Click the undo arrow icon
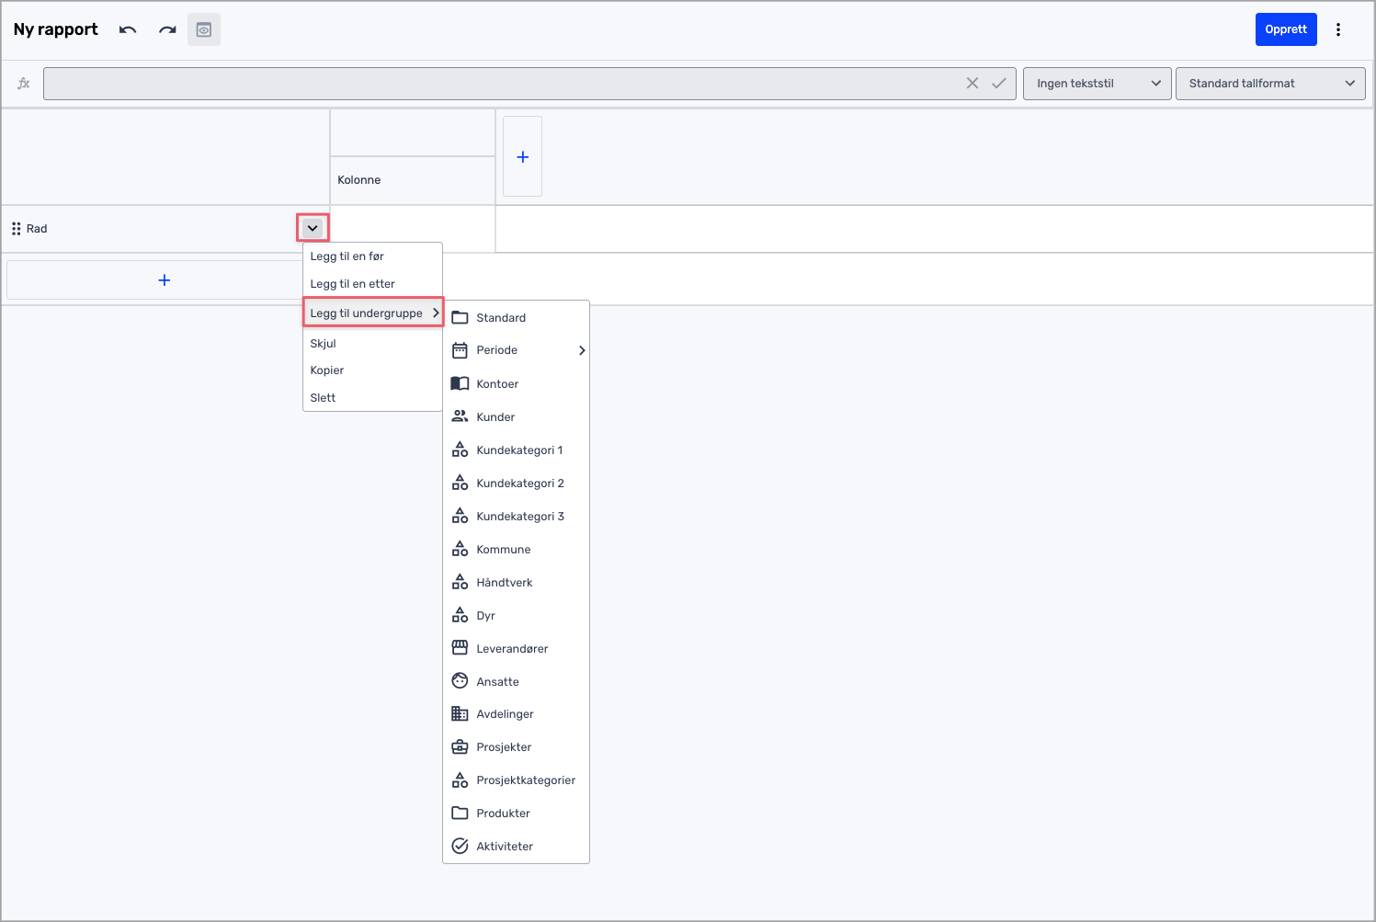 coord(128,29)
